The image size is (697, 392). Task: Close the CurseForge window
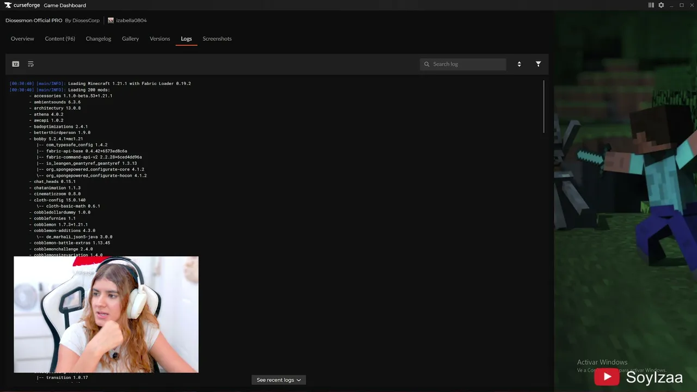tap(691, 5)
